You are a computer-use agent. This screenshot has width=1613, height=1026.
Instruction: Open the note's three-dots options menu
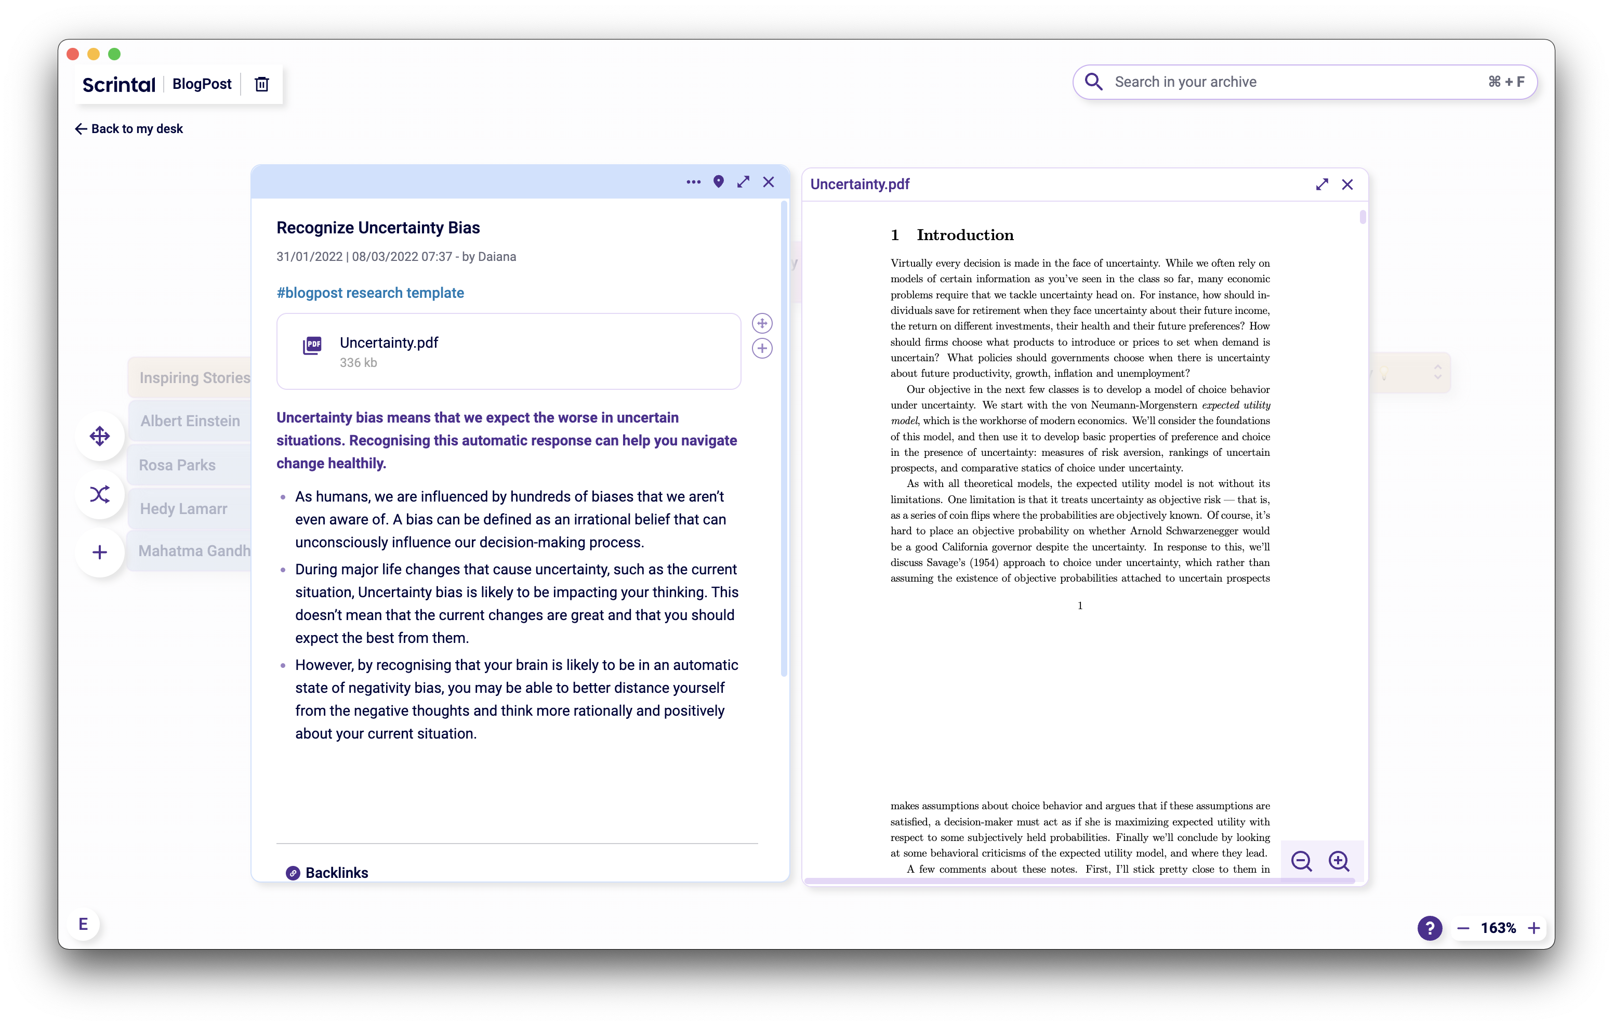[693, 182]
